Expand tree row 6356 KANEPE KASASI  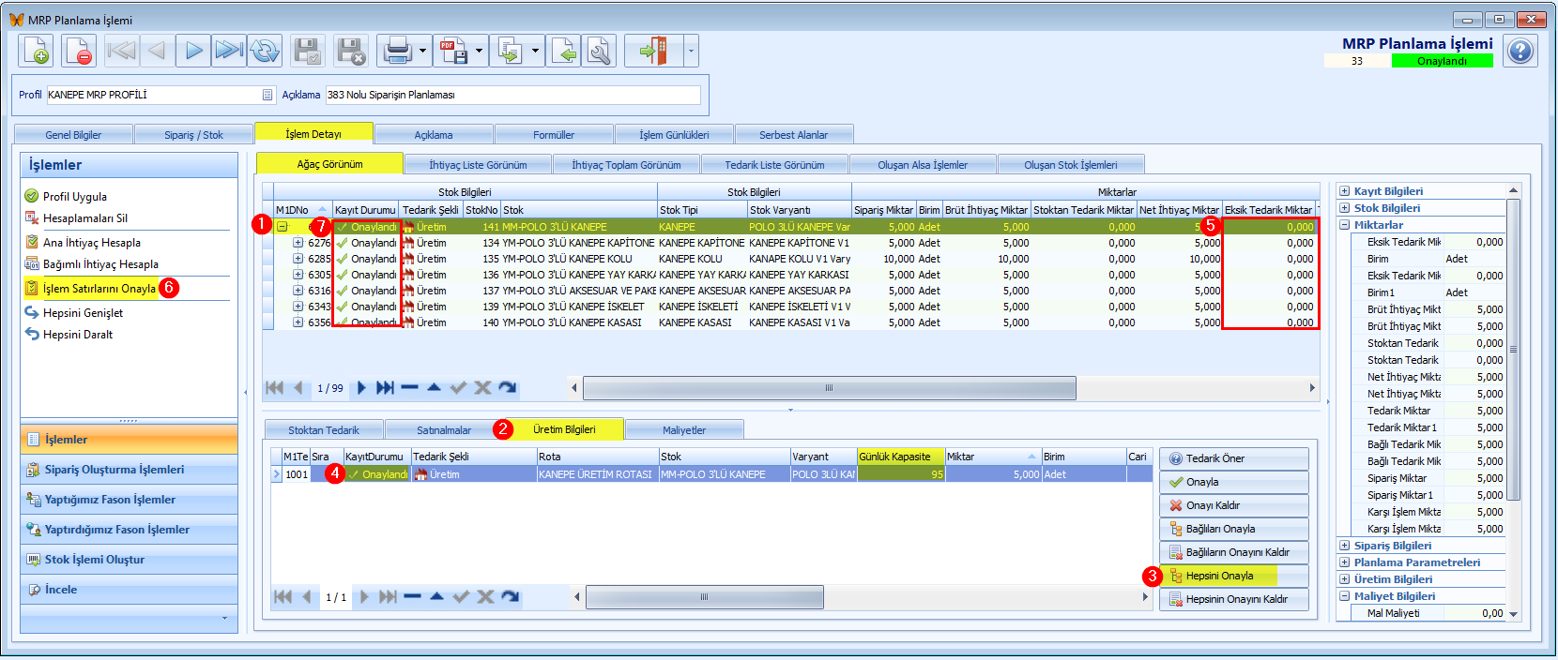pos(298,322)
